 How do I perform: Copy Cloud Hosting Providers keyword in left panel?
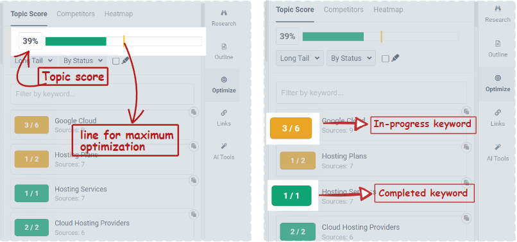(194, 214)
